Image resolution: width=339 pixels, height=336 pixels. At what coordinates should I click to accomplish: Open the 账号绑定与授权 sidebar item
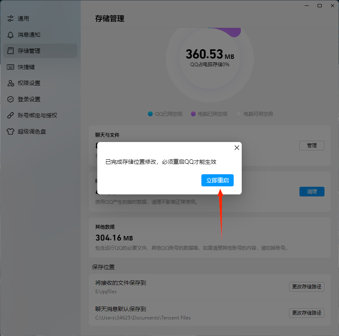[37, 115]
